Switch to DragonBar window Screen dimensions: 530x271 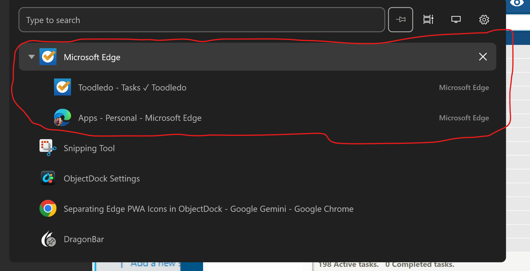(x=257, y=239)
